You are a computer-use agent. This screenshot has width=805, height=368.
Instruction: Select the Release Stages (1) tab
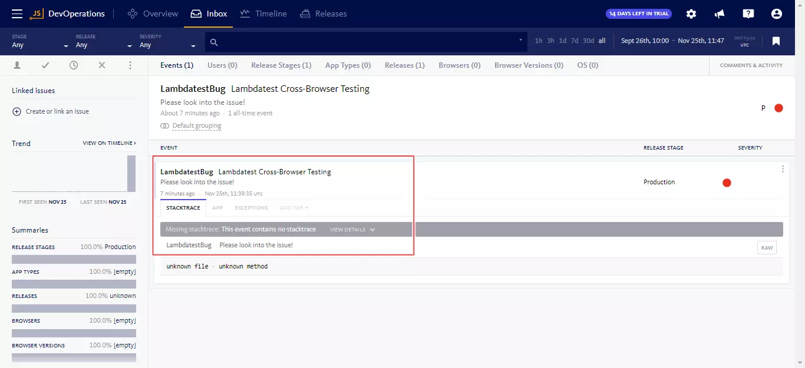click(281, 65)
